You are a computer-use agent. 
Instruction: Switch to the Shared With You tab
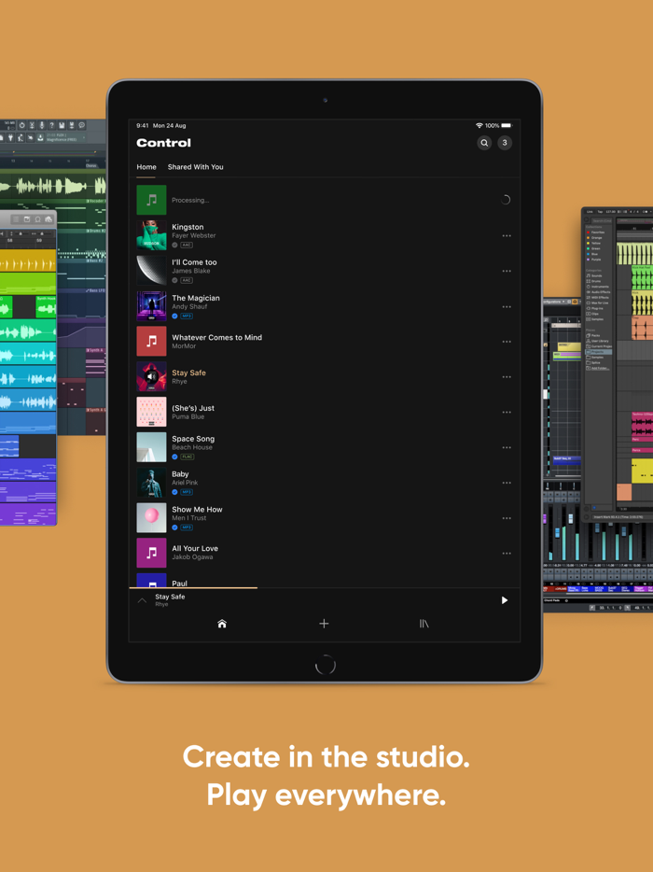point(196,167)
